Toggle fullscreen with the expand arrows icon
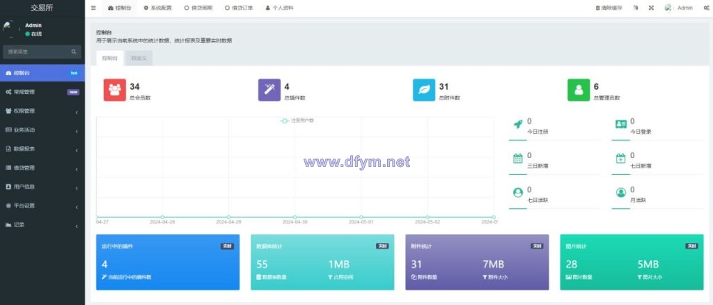Screen dimensions: 713x305 (651, 8)
